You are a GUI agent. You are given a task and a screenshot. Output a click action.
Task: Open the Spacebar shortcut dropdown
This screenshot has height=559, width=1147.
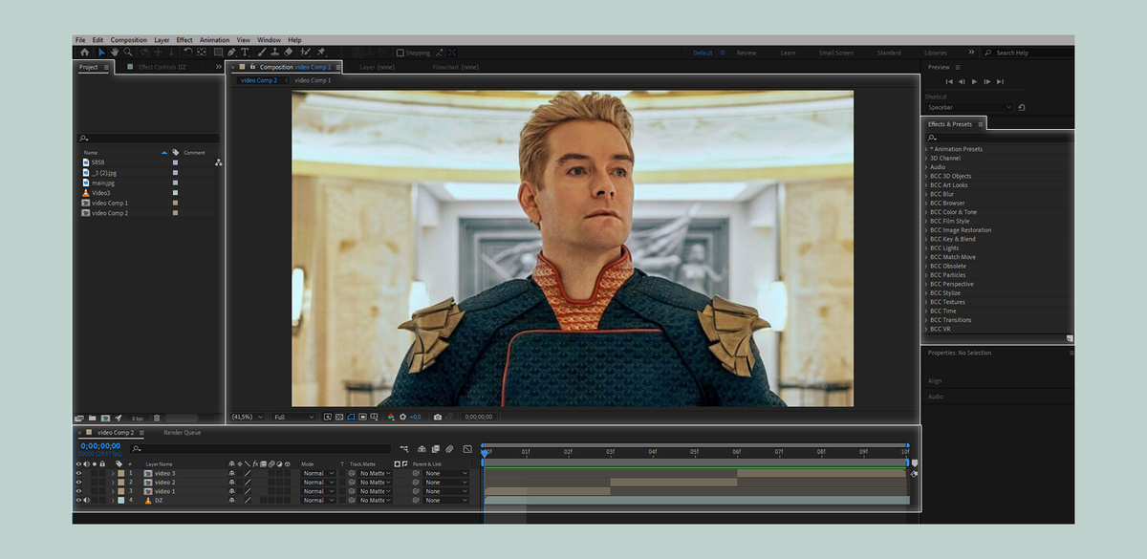[x=968, y=107]
